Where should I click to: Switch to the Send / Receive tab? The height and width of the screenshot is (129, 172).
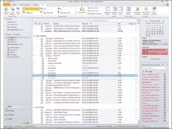(x=25, y=5)
